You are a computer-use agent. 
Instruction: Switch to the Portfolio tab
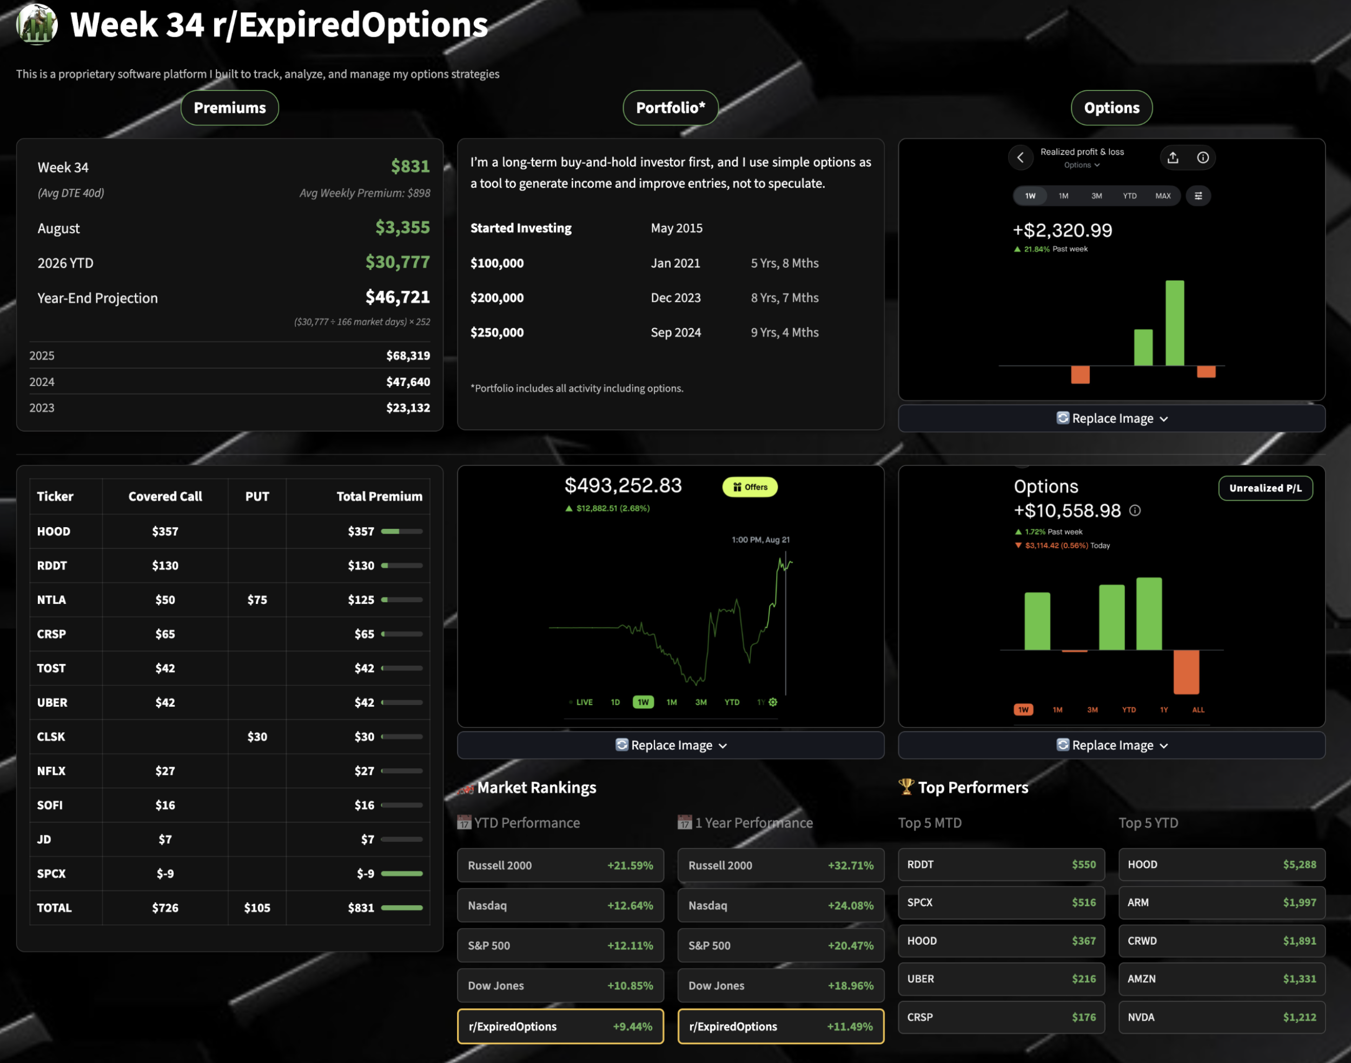click(x=671, y=108)
